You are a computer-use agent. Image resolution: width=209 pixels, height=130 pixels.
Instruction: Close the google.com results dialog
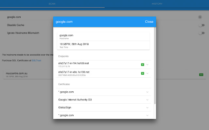[x=149, y=22]
